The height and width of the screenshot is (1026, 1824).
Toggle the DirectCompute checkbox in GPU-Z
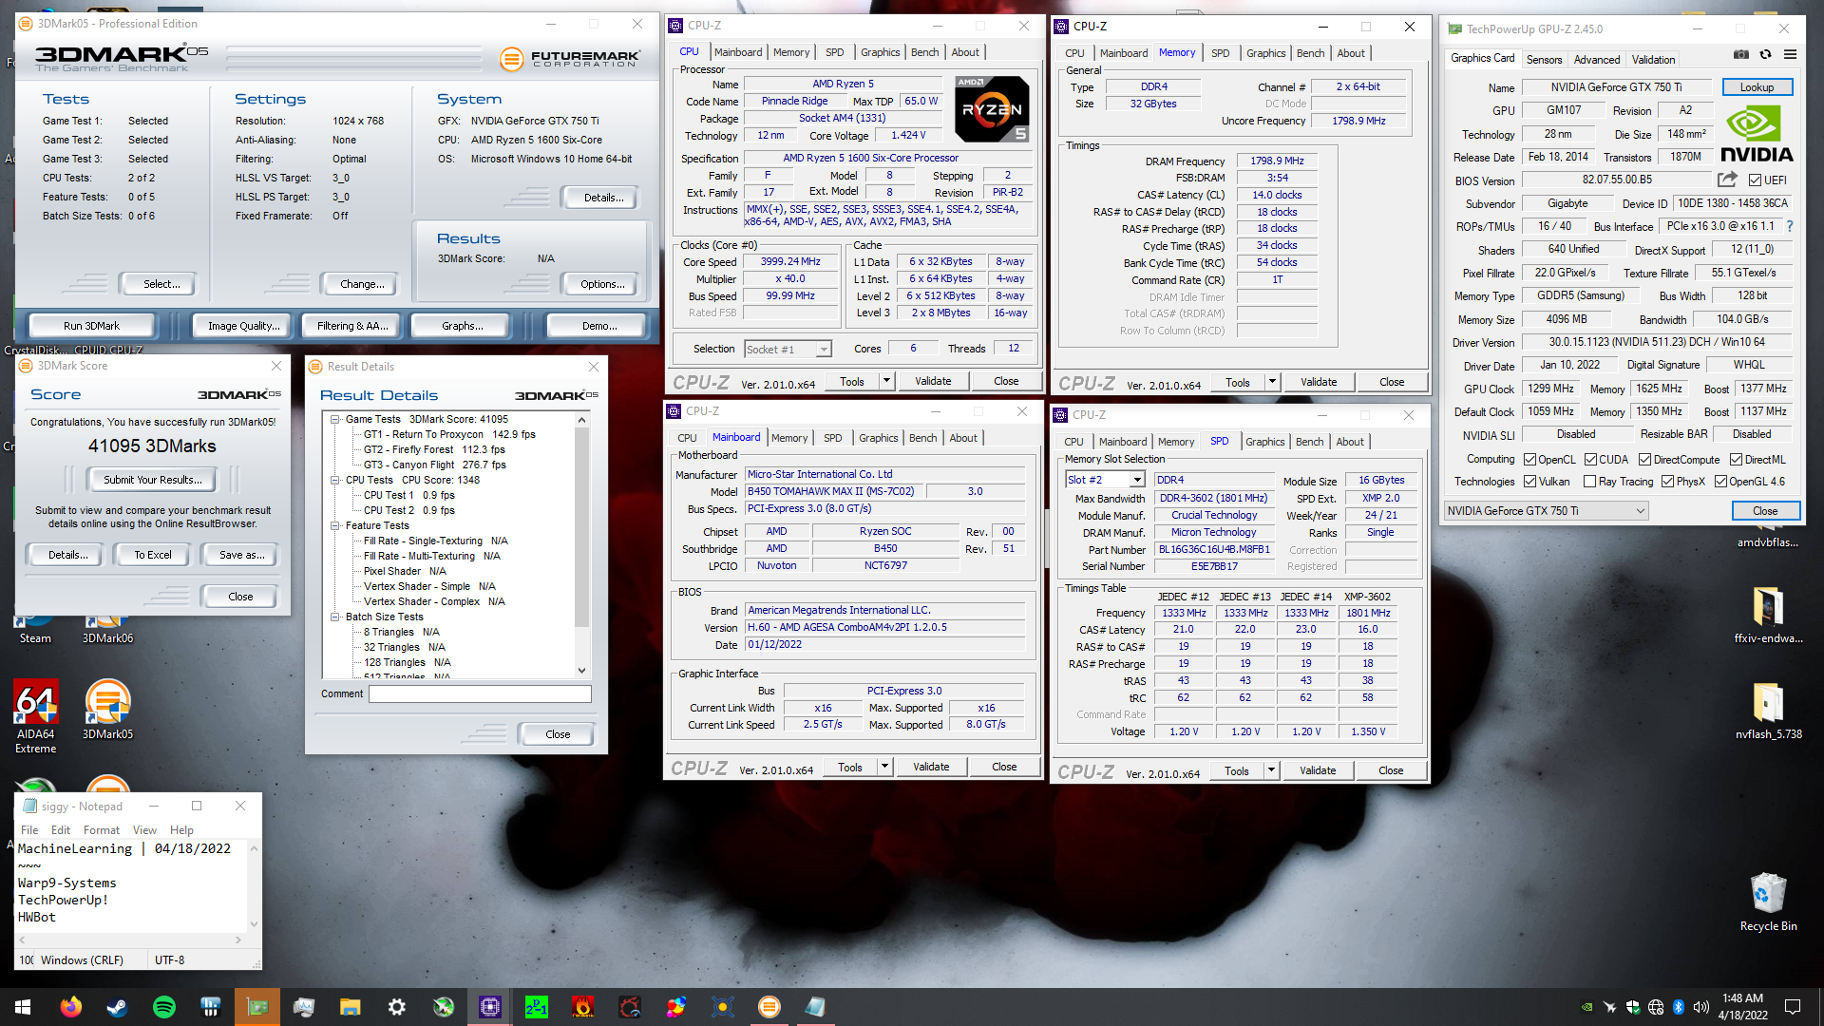[1644, 460]
